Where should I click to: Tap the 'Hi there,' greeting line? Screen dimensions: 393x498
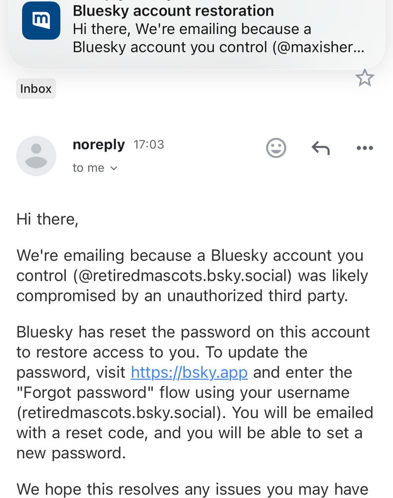47,219
